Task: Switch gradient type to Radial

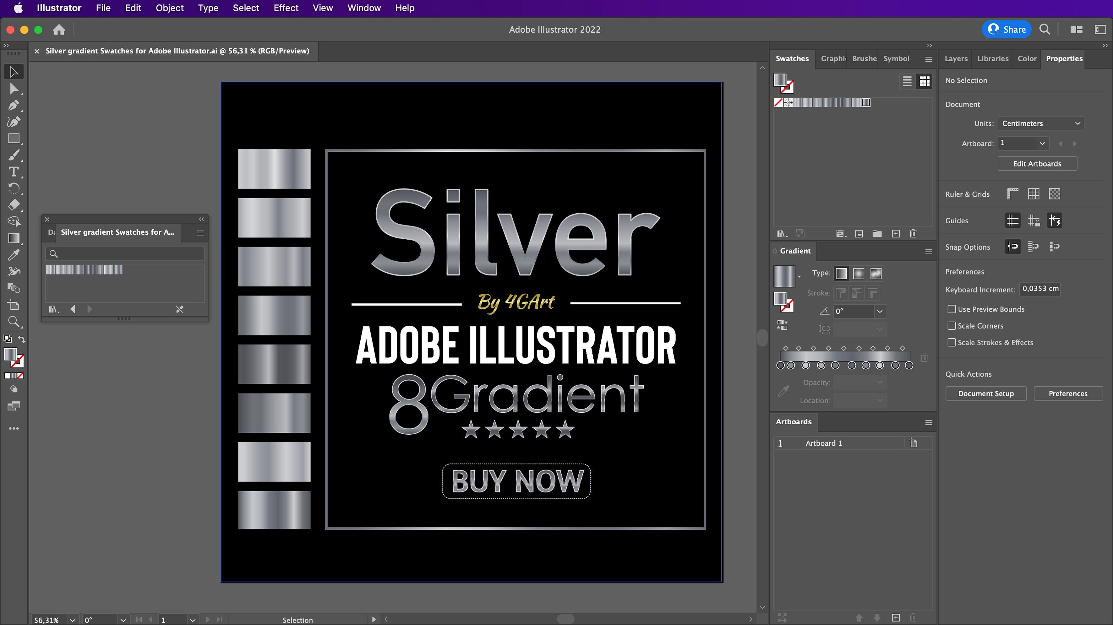Action: (x=858, y=273)
